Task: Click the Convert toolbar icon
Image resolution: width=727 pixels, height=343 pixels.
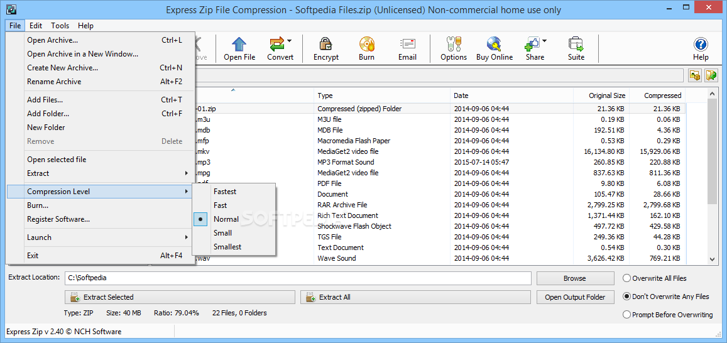Action: click(277, 44)
